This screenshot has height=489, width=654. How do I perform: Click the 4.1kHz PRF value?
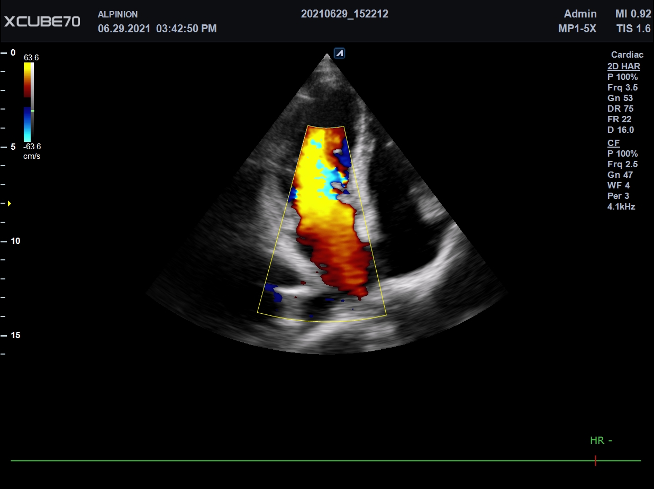[621, 206]
